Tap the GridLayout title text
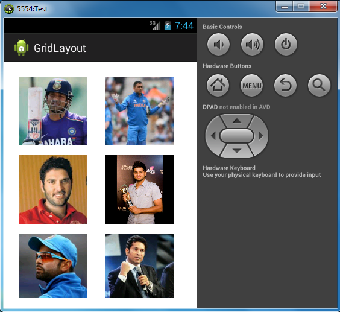 pyautogui.click(x=60, y=48)
